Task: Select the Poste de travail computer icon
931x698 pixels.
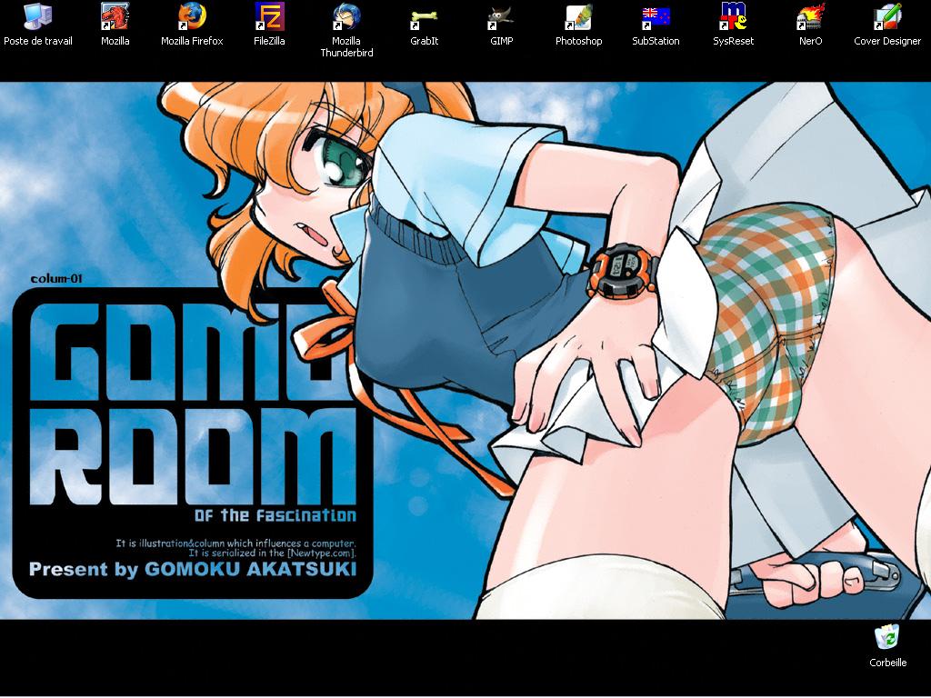Action: pyautogui.click(x=37, y=16)
